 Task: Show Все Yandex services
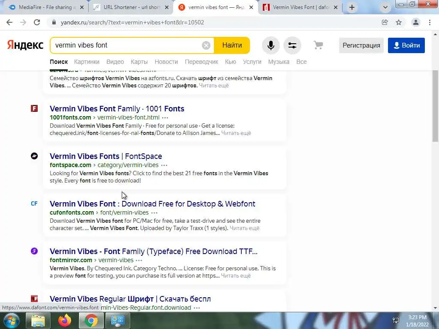[301, 62]
